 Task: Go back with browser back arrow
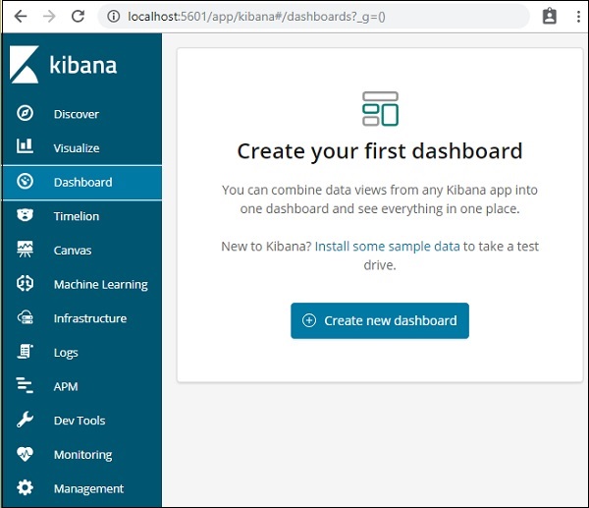(x=21, y=17)
